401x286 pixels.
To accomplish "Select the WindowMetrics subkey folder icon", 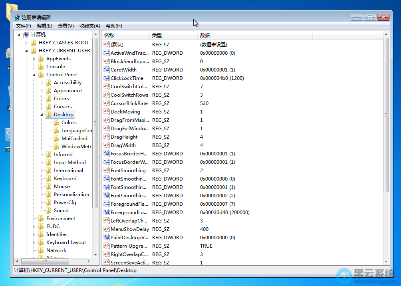I will pyautogui.click(x=56, y=147).
